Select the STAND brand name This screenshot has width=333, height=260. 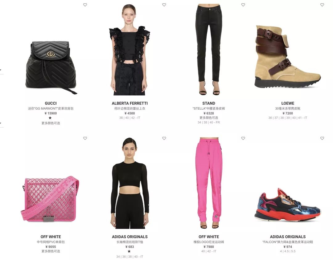click(208, 103)
